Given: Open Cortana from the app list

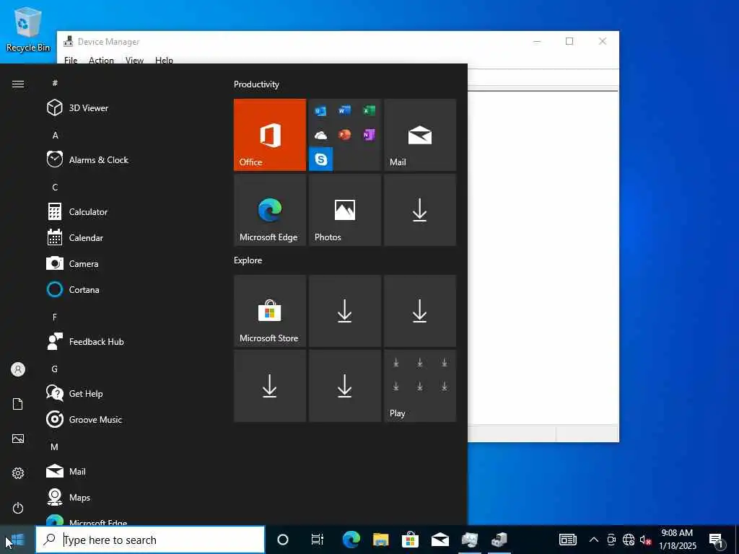Looking at the screenshot, I should (x=74, y=289).
